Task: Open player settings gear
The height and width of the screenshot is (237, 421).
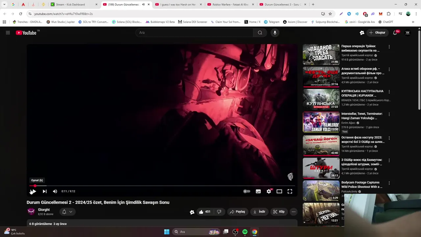Action: [269, 191]
